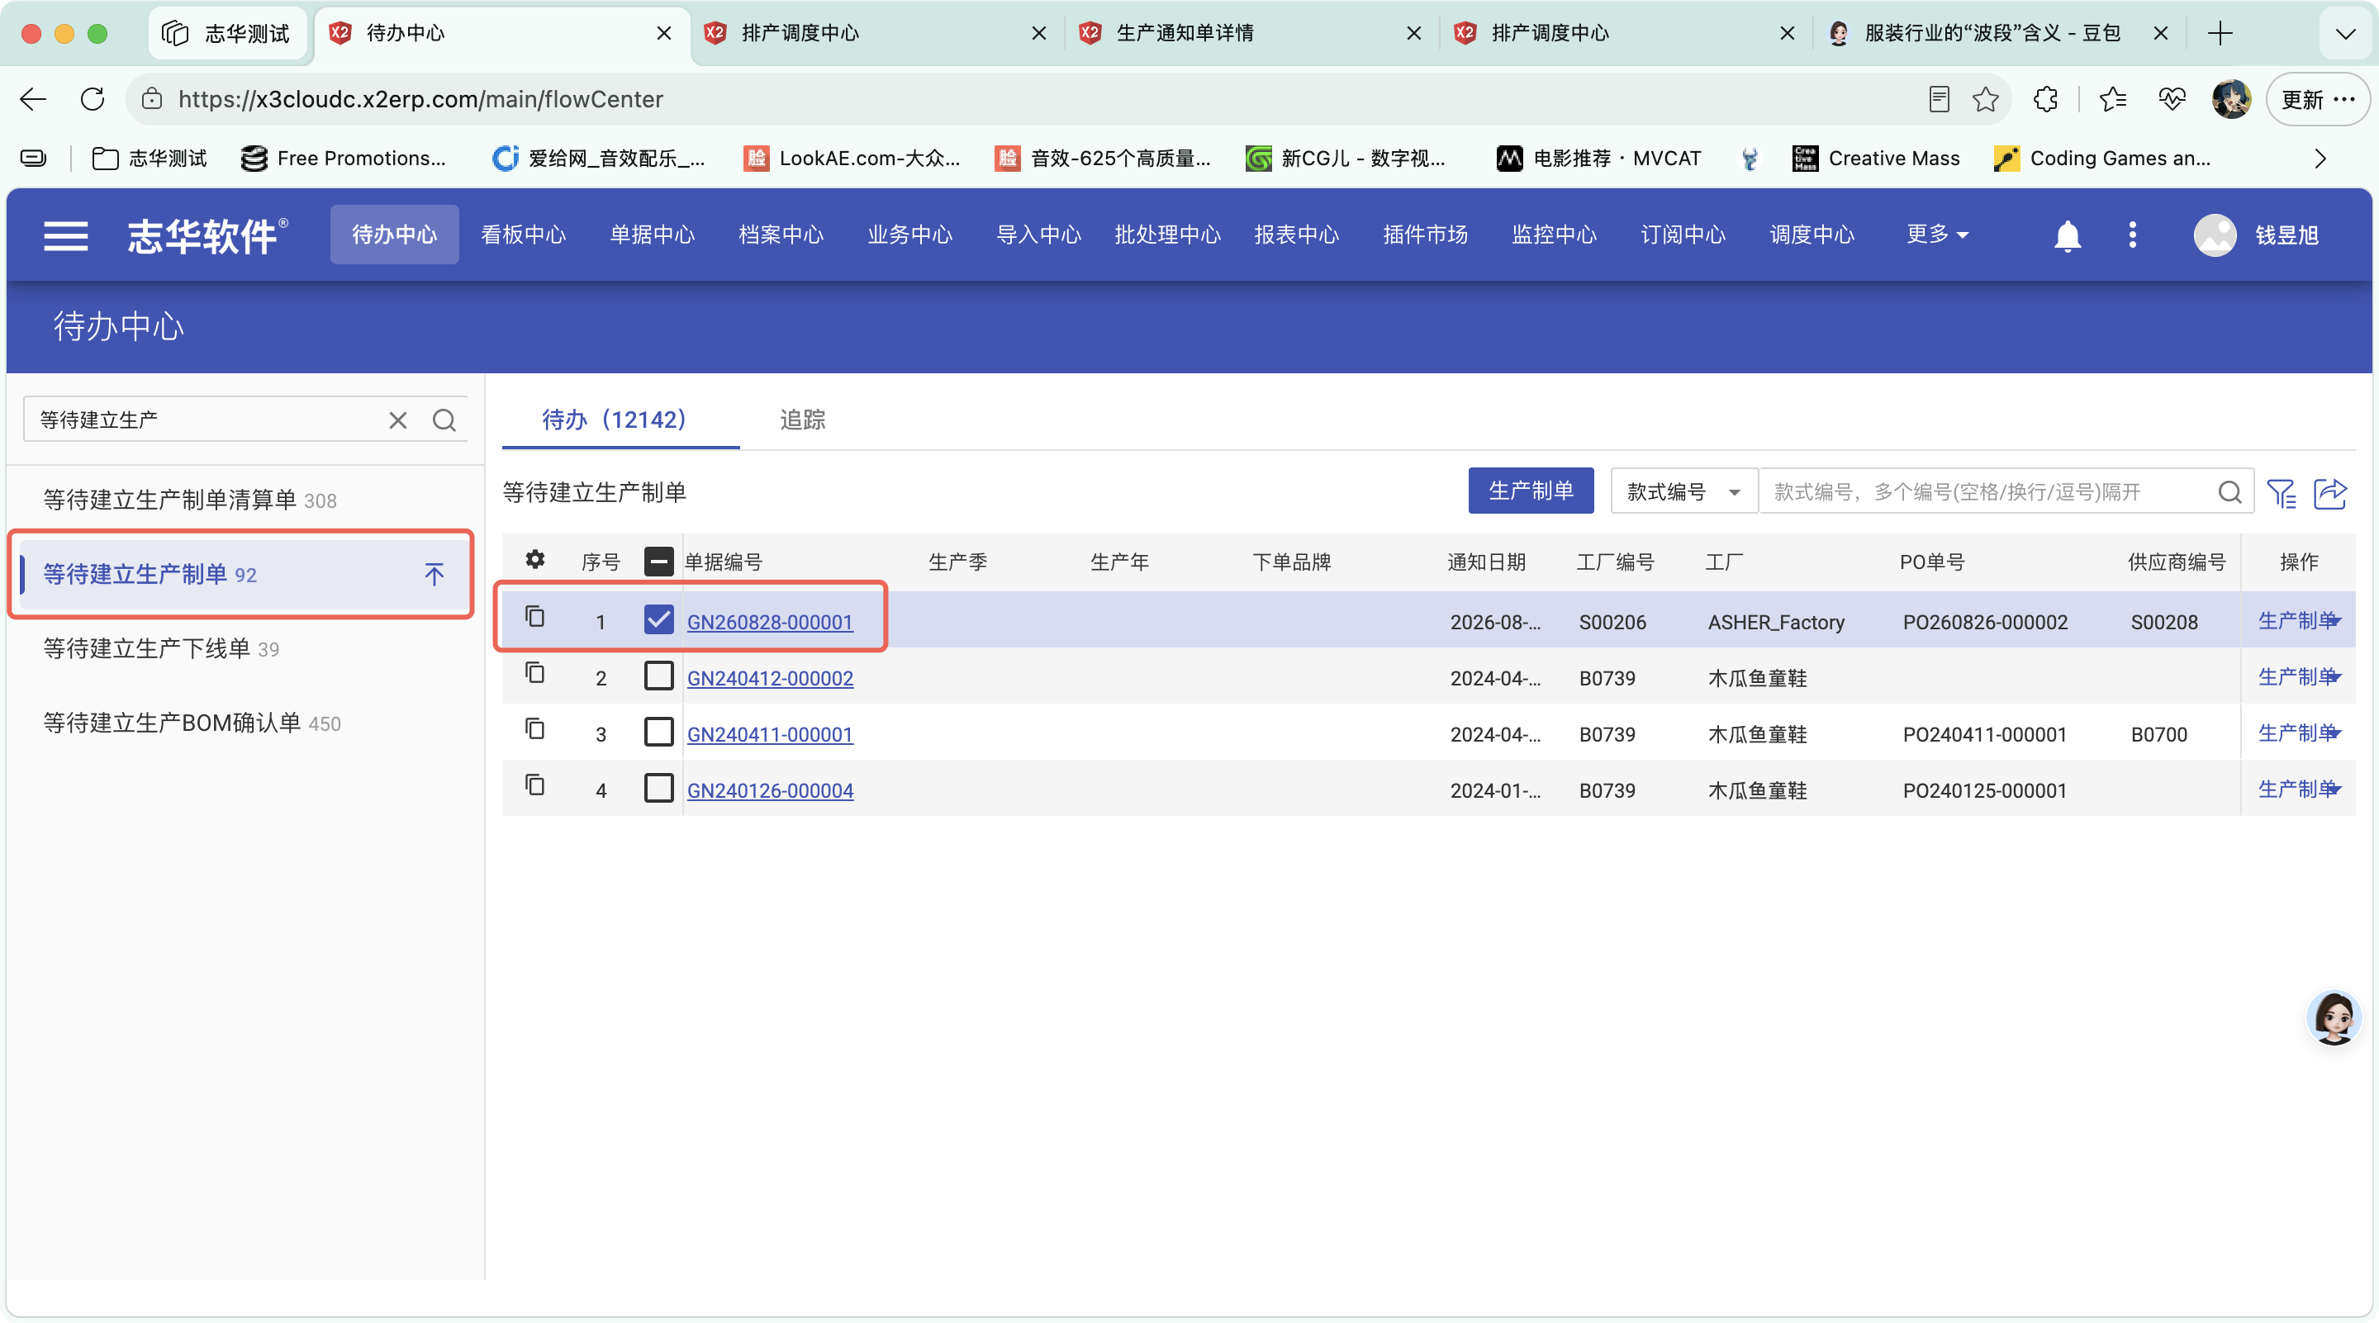2379x1323 pixels.
Task: Open browser extensions puzzle icon
Action: pyautogui.click(x=2045, y=99)
